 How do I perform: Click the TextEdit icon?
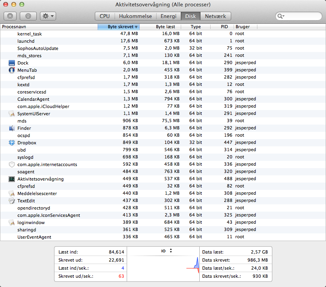click(x=12, y=201)
